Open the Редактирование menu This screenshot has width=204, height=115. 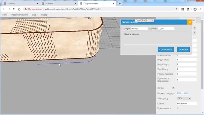click(19, 15)
